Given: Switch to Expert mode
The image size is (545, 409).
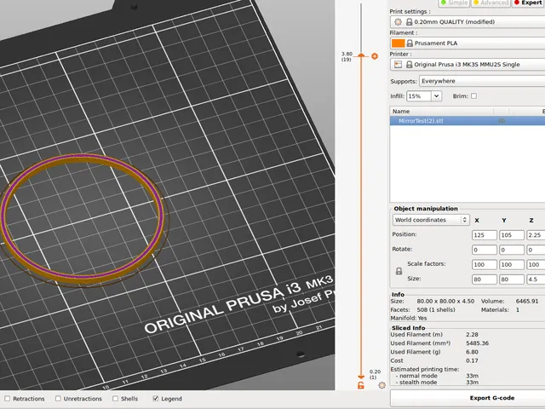Looking at the screenshot, I should pyautogui.click(x=528, y=3).
